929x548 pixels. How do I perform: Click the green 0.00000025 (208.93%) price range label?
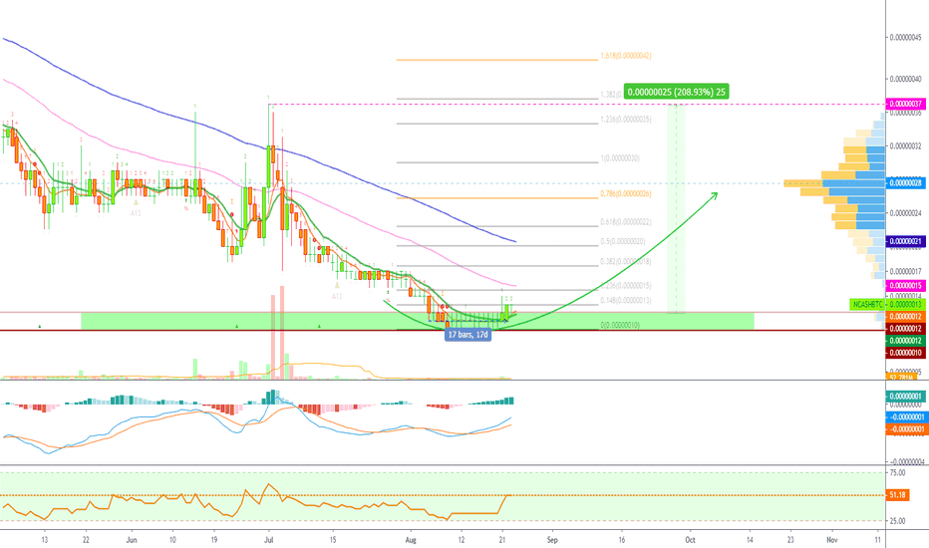[676, 92]
